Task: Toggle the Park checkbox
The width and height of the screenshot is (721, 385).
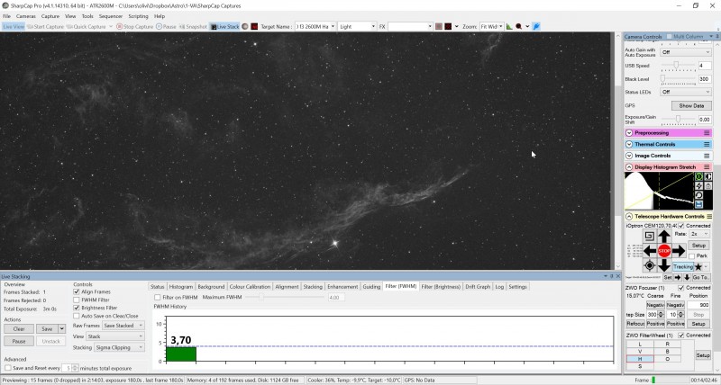Action: coord(691,256)
